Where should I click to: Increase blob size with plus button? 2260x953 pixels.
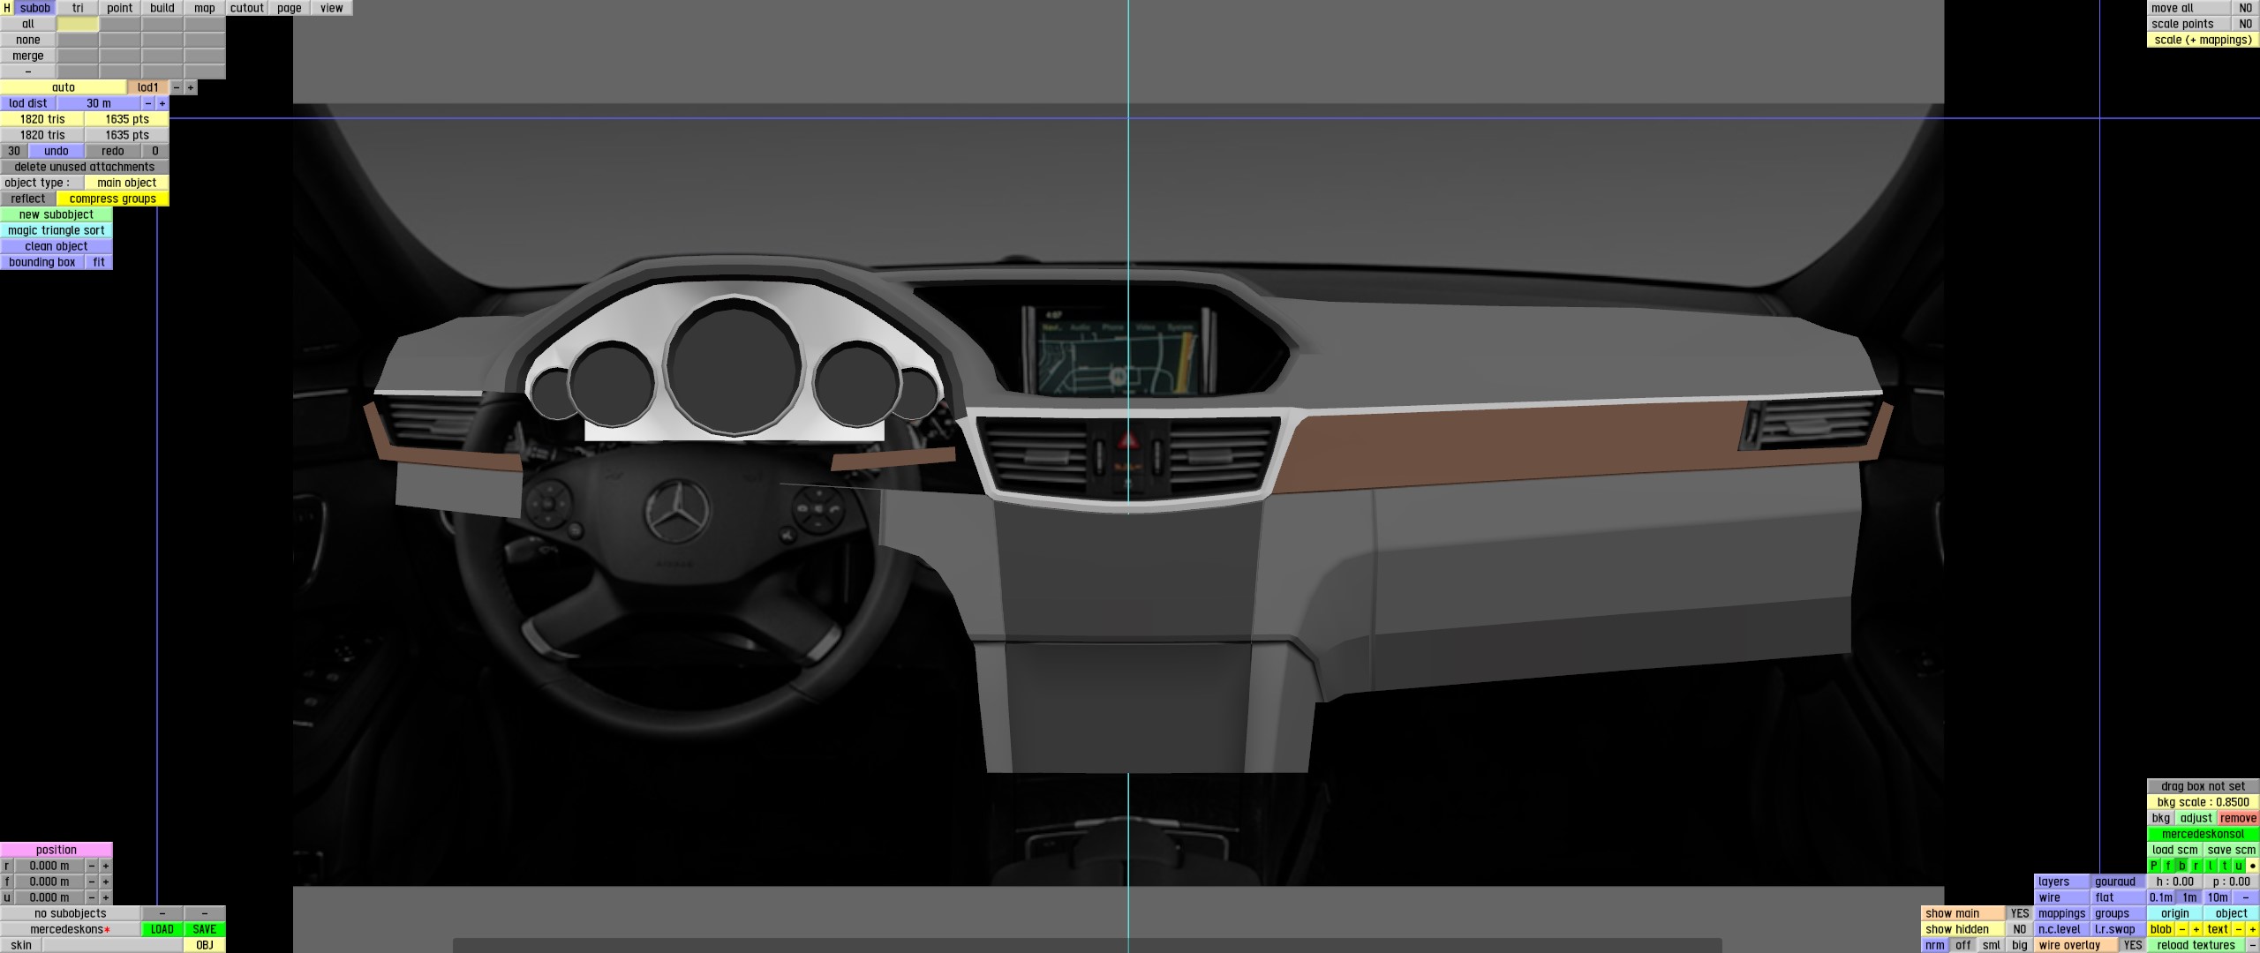coord(2196,929)
